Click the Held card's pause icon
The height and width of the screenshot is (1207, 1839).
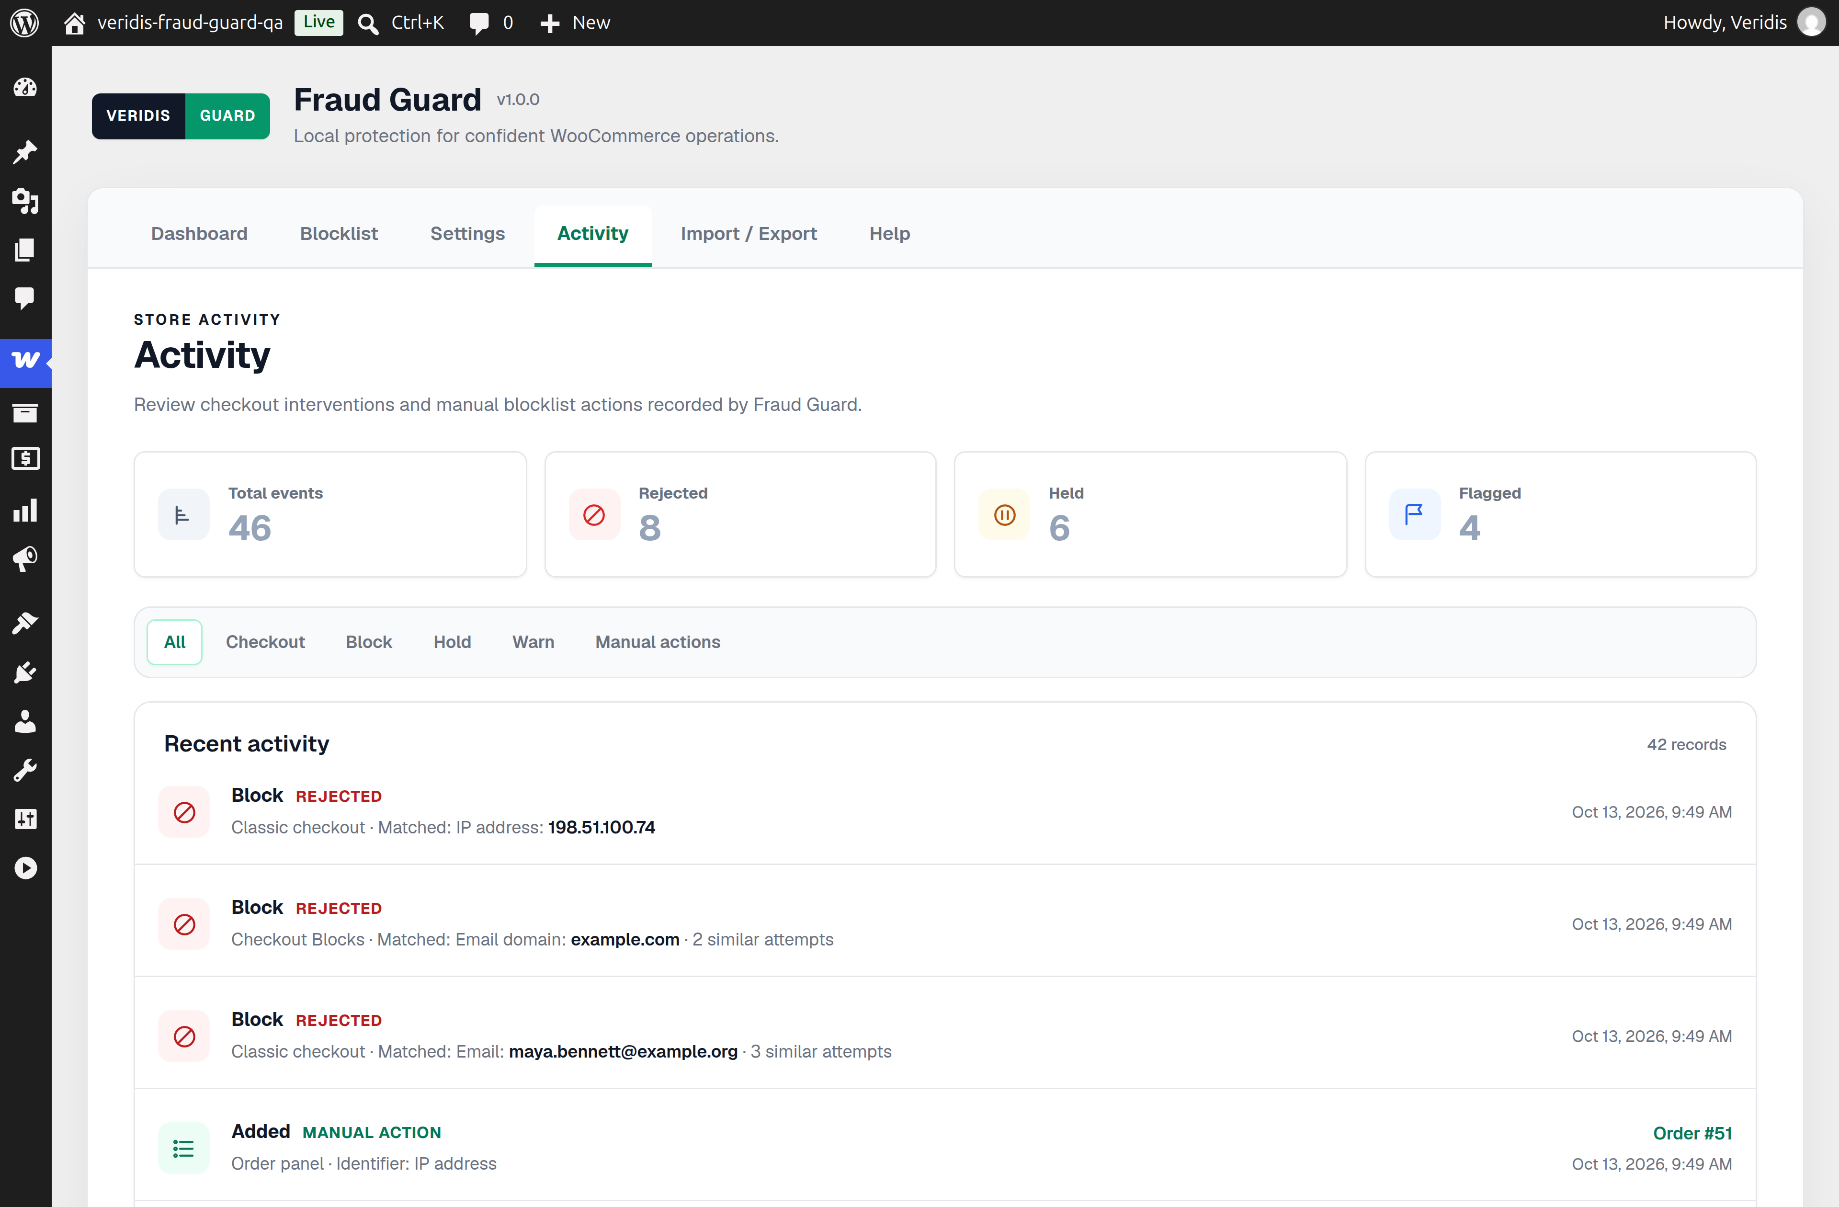pyautogui.click(x=1004, y=514)
